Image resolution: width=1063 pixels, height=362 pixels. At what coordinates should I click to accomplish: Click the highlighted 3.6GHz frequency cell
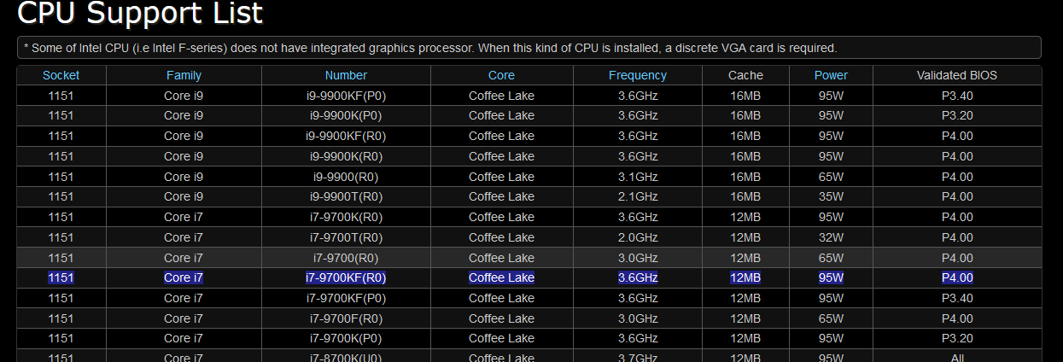click(638, 277)
